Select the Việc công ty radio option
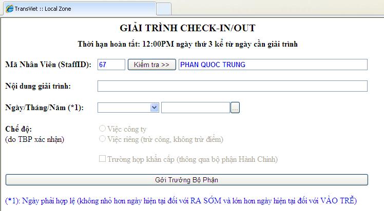The height and width of the screenshot is (211, 384). 102,128
